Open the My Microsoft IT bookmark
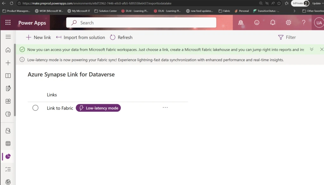The image size is (324, 185). pyautogui.click(x=79, y=11)
